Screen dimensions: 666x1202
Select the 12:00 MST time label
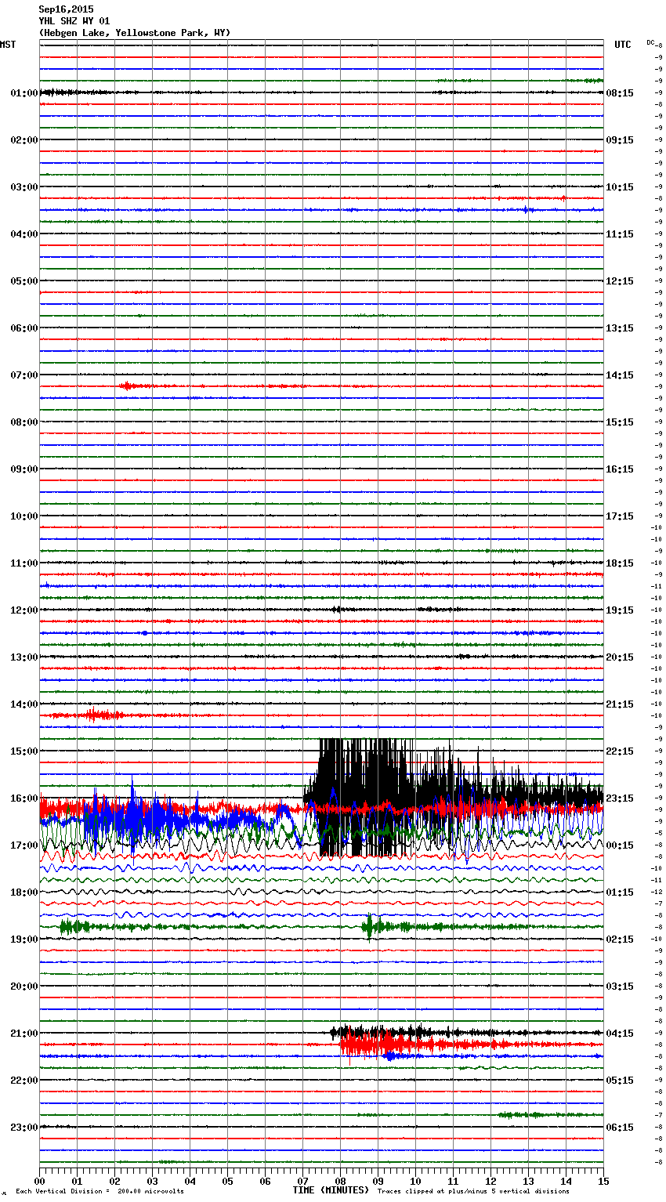click(x=24, y=610)
